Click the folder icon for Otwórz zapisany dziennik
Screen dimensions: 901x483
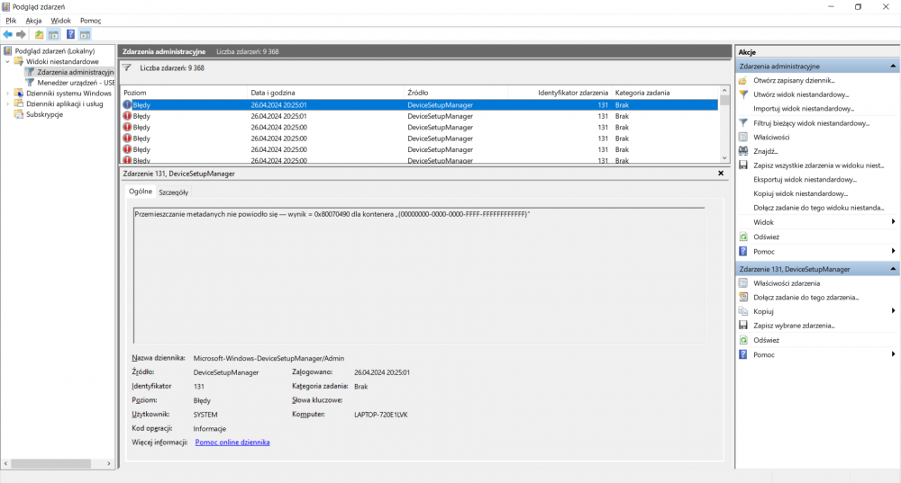pos(743,80)
